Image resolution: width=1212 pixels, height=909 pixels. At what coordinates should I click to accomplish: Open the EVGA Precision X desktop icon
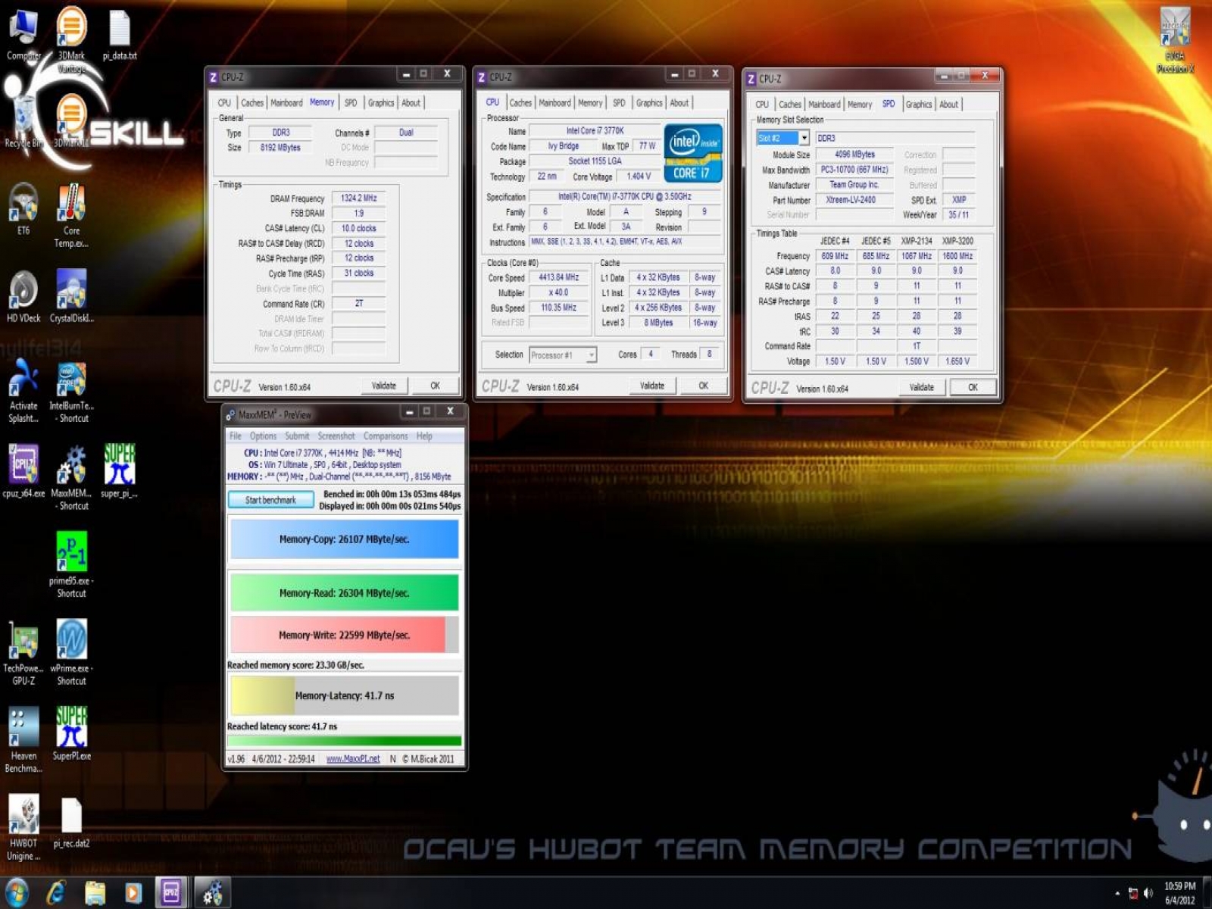point(1175,40)
